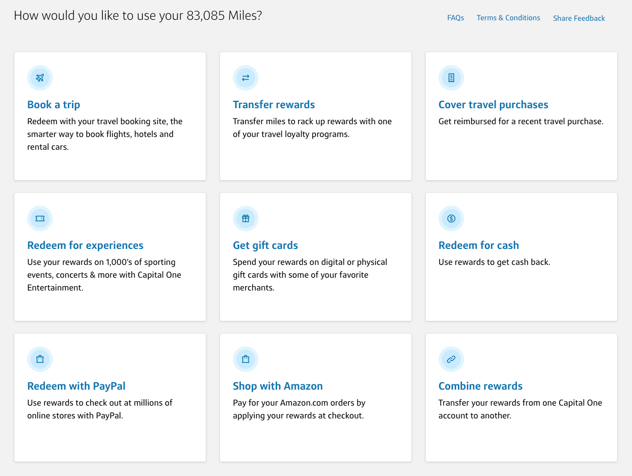Select Get gift cards
Image resolution: width=632 pixels, height=476 pixels.
(265, 245)
